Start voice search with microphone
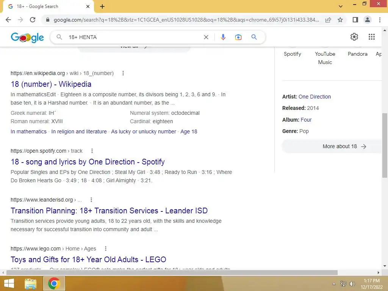This screenshot has width=388, height=291. (x=223, y=37)
